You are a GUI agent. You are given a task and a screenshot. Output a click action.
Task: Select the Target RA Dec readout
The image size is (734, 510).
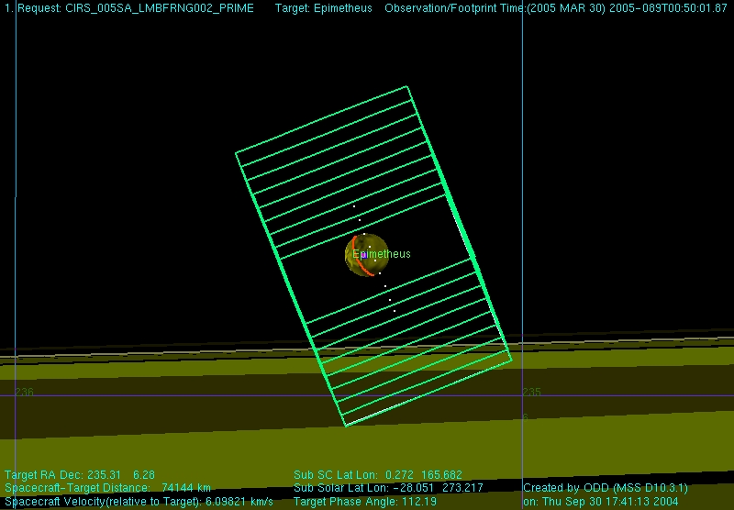point(80,475)
